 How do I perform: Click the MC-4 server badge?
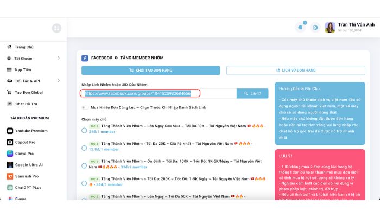94,179
